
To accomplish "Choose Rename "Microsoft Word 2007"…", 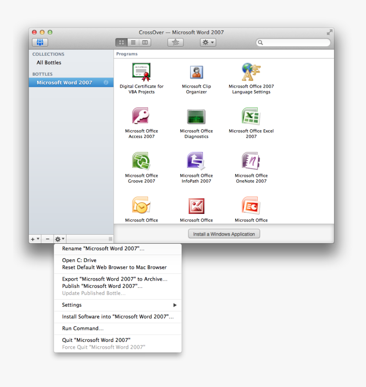I will pos(118,248).
